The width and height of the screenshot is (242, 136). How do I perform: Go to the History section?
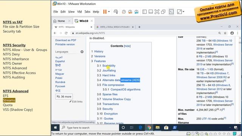[x=99, y=51]
